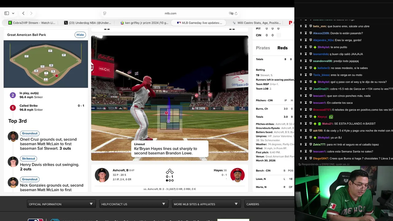Viewport: 393px width, 221px height.
Task: Select the MLB Gameday live updates tab
Action: click(199, 23)
